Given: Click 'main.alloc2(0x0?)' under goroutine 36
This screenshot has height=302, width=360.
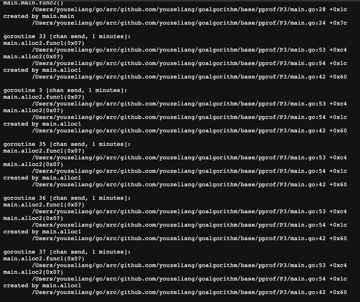Looking at the screenshot, I should [x=33, y=218].
